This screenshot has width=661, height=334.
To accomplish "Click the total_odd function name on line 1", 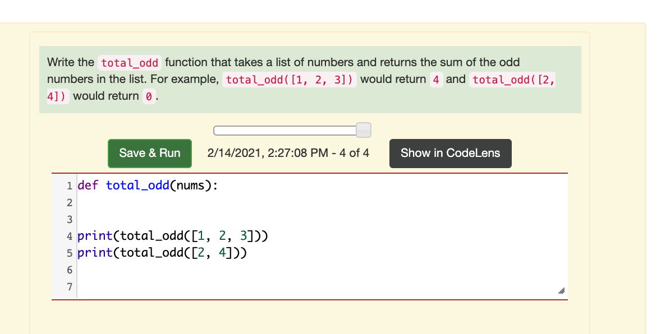I will (x=137, y=185).
